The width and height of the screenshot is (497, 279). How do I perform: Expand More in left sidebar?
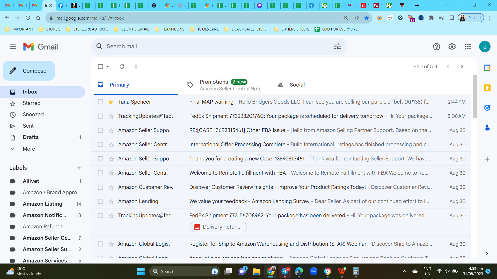click(x=29, y=149)
